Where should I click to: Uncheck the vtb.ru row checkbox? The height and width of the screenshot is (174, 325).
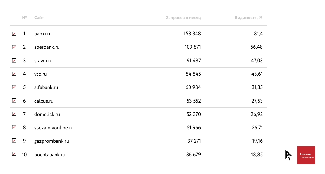[14, 74]
